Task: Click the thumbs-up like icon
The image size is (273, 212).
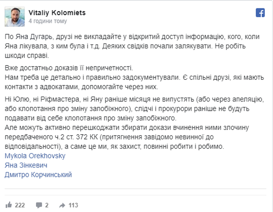Action: [x=9, y=205]
